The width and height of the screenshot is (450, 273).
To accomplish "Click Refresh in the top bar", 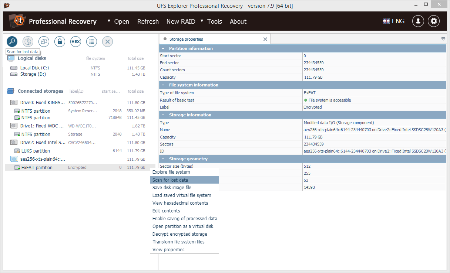I will point(148,21).
